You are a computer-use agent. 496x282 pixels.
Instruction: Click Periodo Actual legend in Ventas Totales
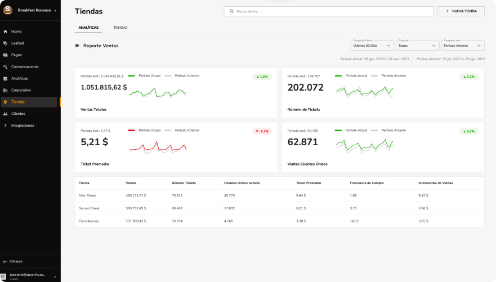pyautogui.click(x=144, y=76)
